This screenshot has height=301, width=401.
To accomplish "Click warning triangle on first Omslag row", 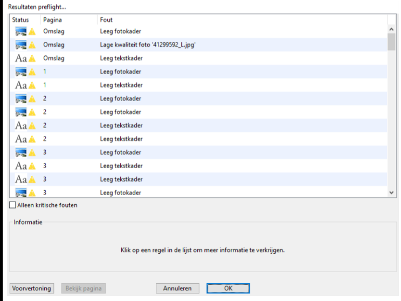I will tap(32, 32).
